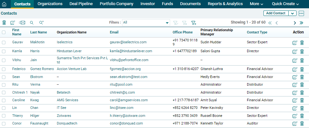Open Federico contact name link

tap(19, 69)
